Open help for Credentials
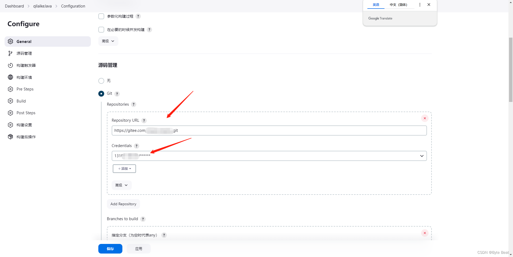This screenshot has height=257, width=513. [x=137, y=146]
